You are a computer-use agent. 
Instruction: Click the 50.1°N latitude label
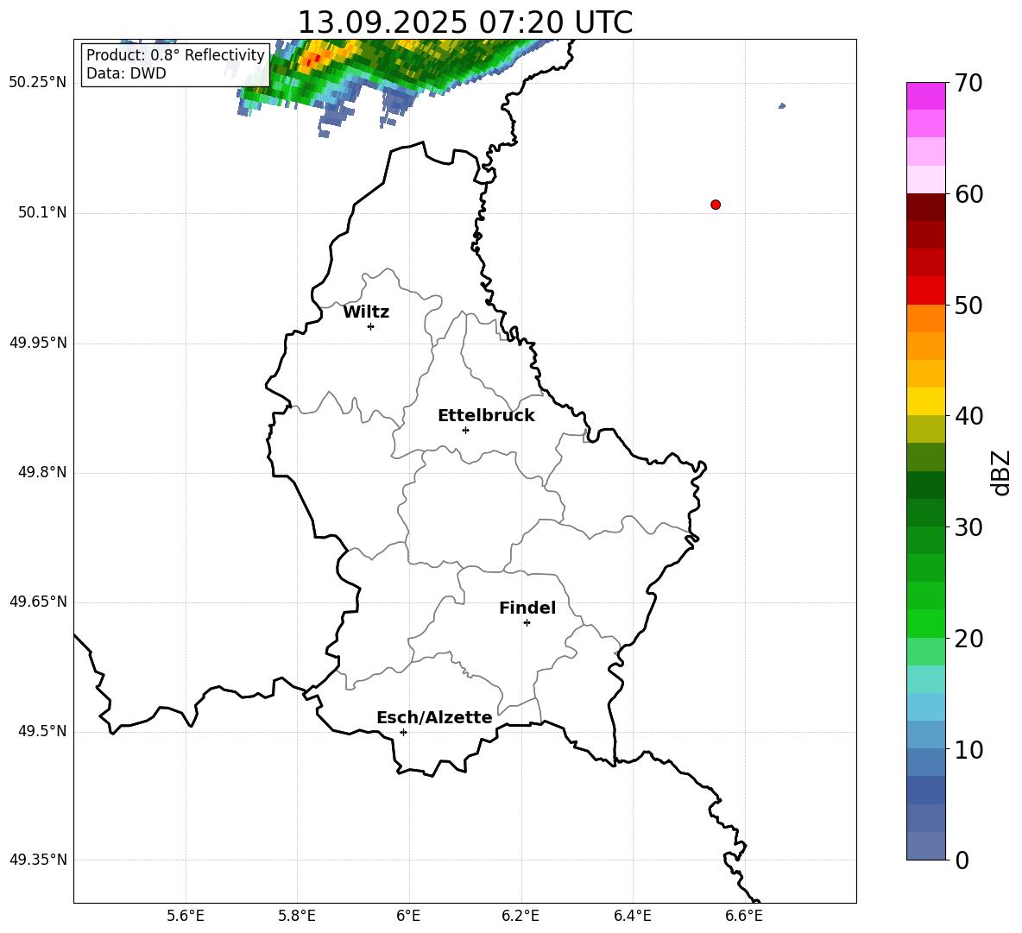[42, 212]
